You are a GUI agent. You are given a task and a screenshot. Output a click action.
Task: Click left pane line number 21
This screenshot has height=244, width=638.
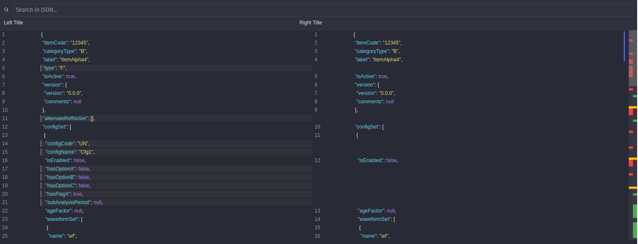(5, 202)
